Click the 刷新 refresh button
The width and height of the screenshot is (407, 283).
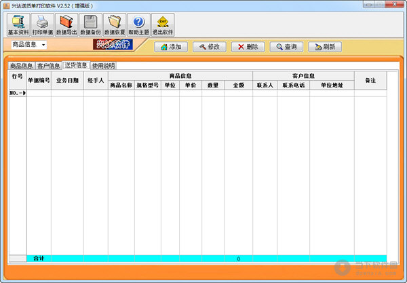(325, 47)
